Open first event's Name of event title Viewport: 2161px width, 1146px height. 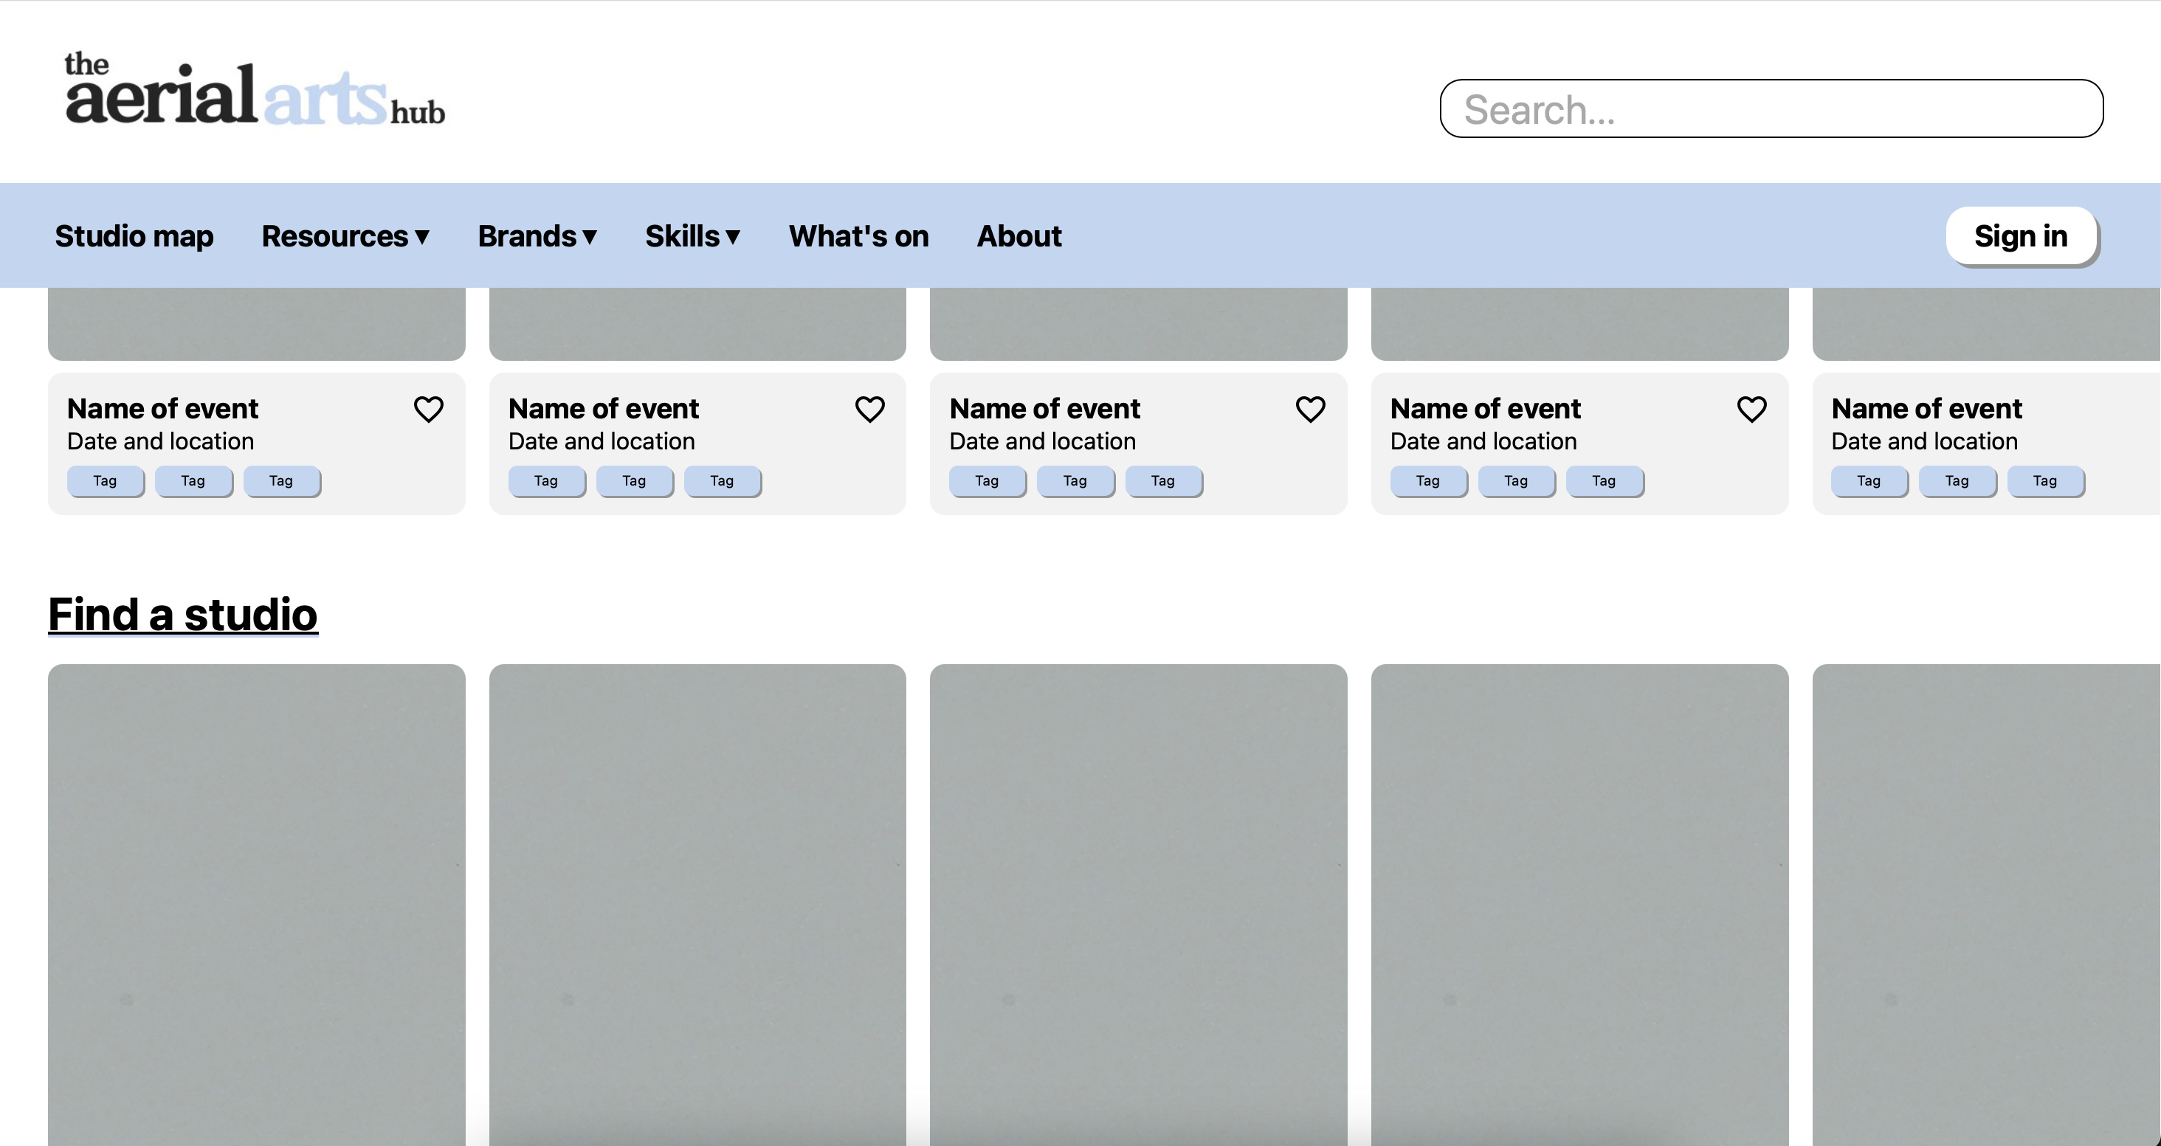point(163,409)
